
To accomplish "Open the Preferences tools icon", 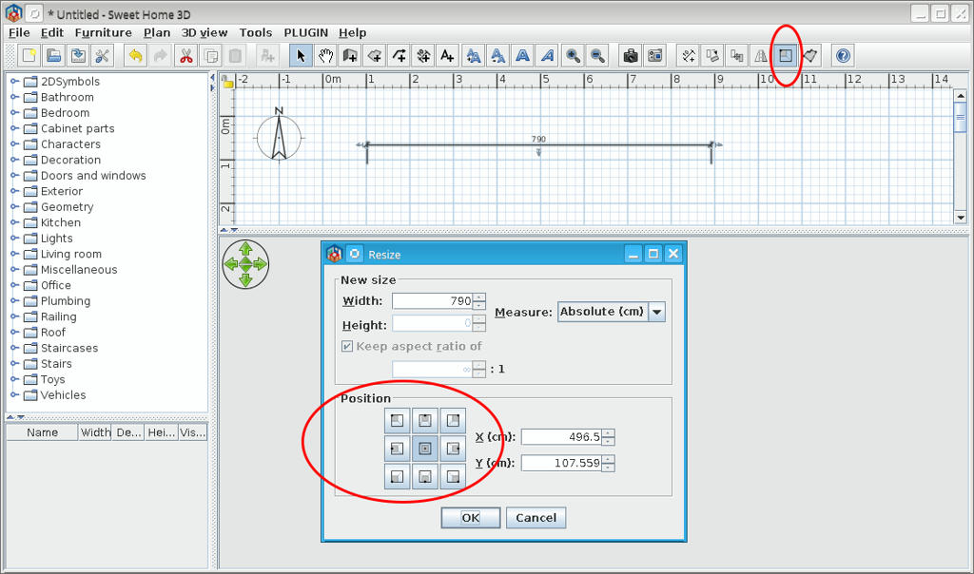I will 103,56.
